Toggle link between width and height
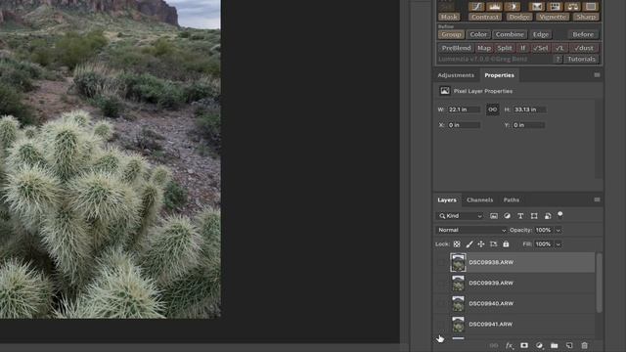 (x=492, y=110)
